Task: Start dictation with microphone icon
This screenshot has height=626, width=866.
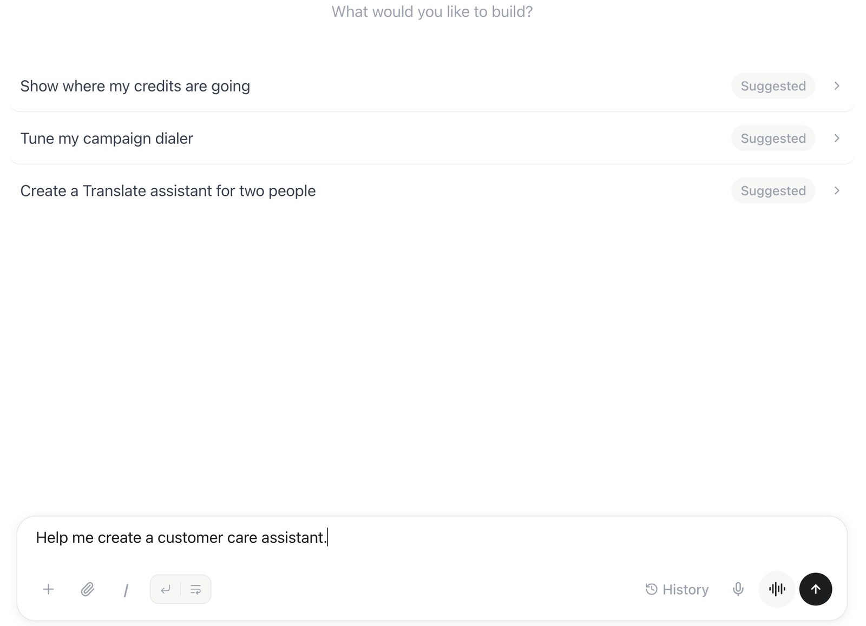Action: [x=738, y=589]
